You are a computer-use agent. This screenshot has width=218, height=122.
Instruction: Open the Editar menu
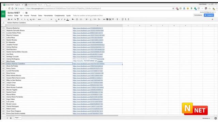(16, 16)
